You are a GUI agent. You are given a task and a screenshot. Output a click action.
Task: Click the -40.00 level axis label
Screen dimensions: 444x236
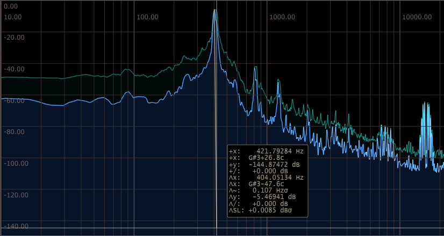[14, 69]
